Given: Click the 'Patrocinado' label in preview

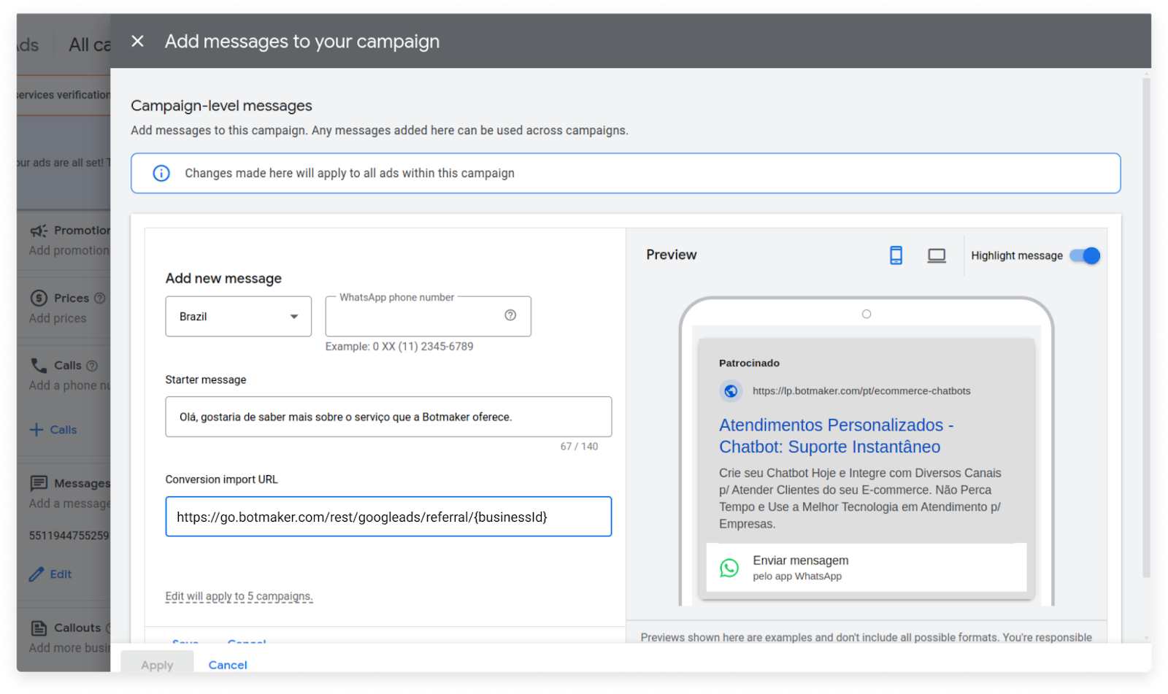Looking at the screenshot, I should pos(749,363).
